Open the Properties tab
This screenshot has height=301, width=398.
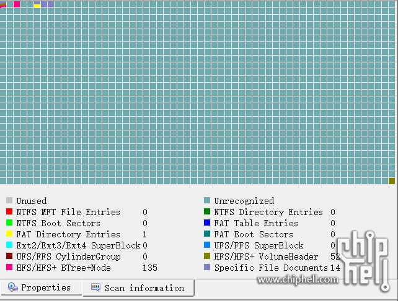[41, 287]
